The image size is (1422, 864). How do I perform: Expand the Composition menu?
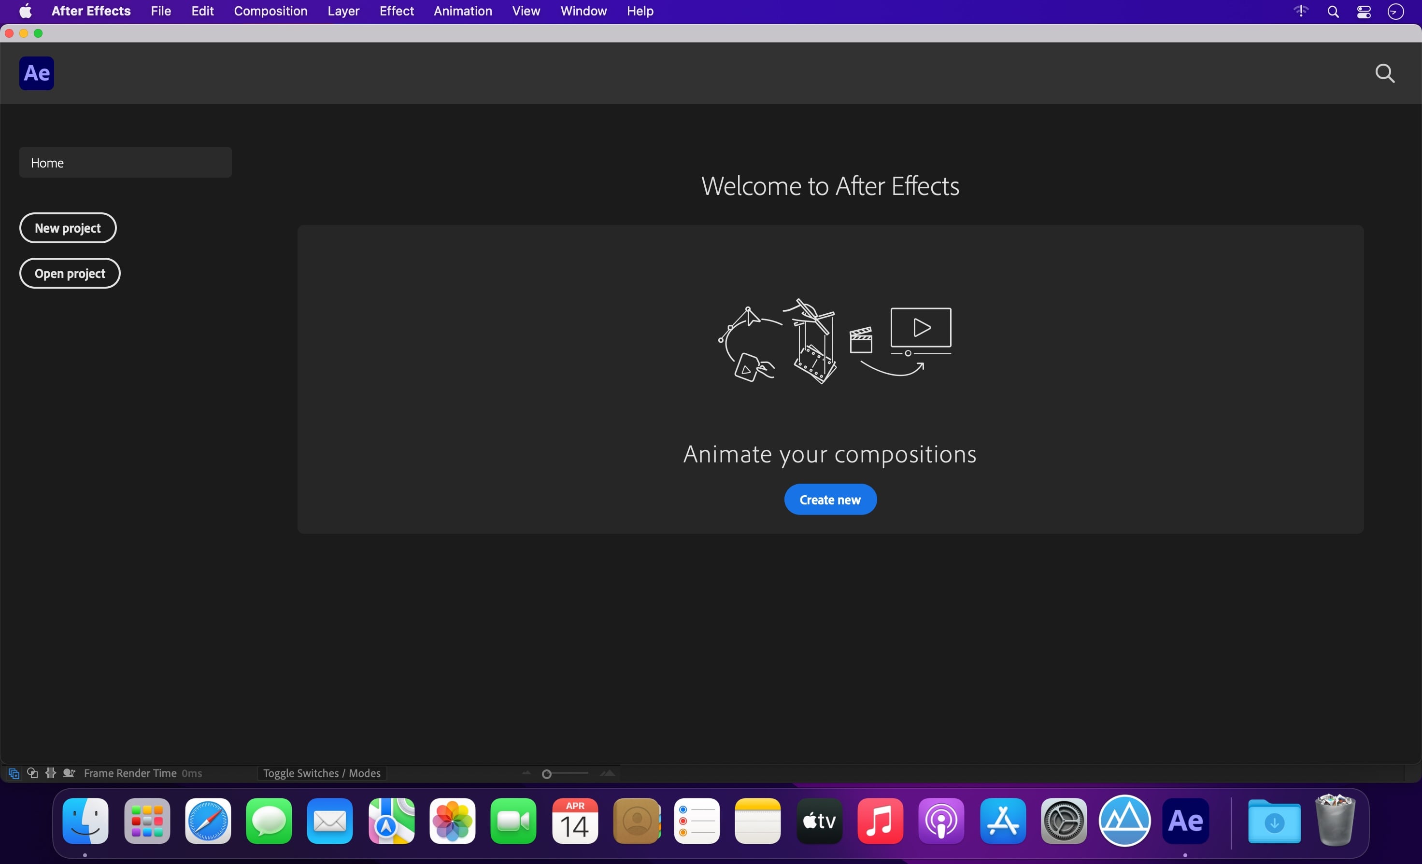click(270, 12)
